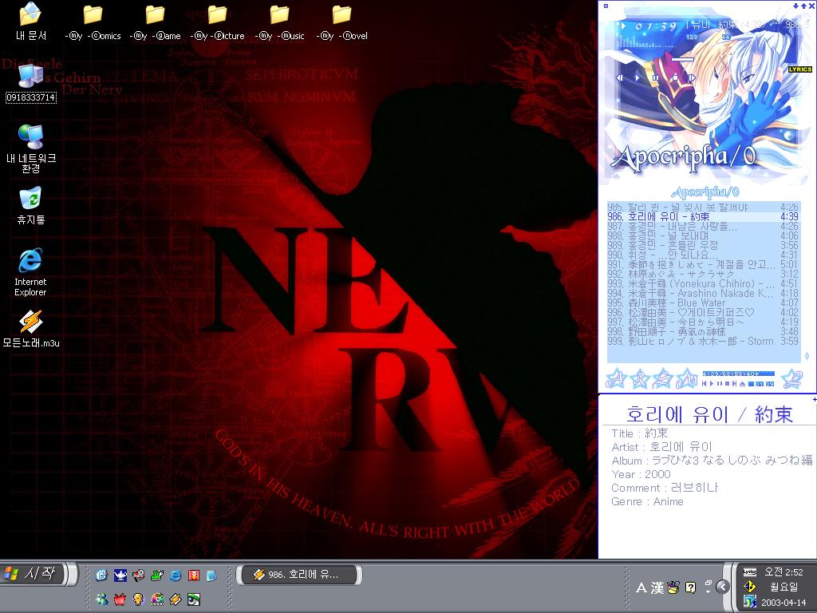Select playlist track 998. 野田順子
The width and height of the screenshot is (817, 613).
[703, 331]
